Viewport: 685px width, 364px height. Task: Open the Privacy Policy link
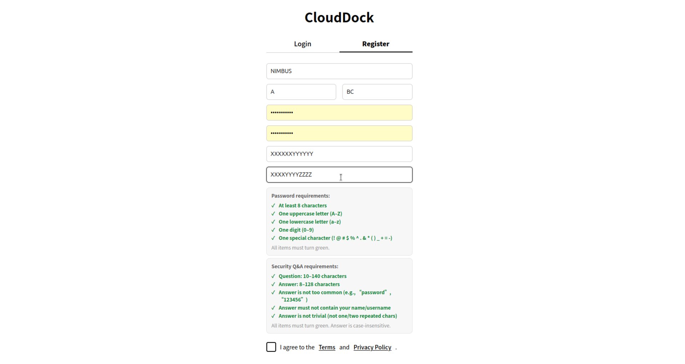(372, 347)
